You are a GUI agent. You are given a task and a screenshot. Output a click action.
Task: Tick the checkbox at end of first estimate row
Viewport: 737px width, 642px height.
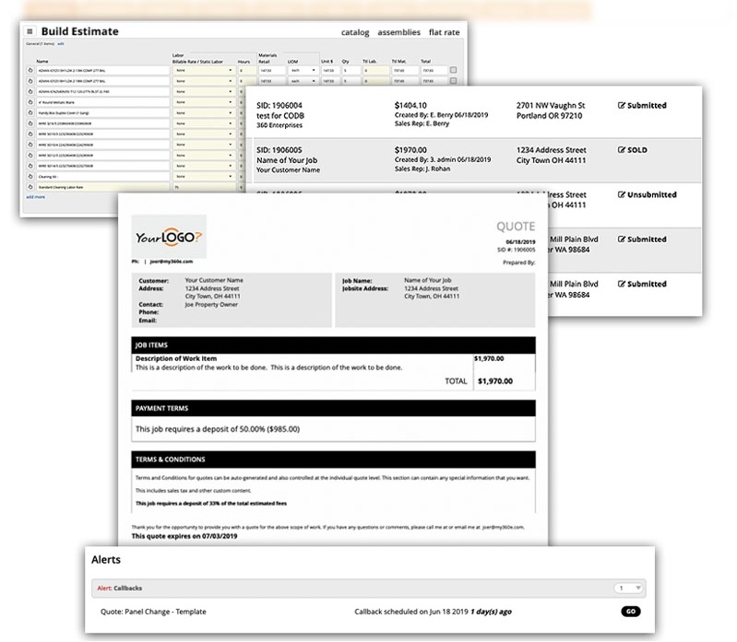click(x=453, y=70)
